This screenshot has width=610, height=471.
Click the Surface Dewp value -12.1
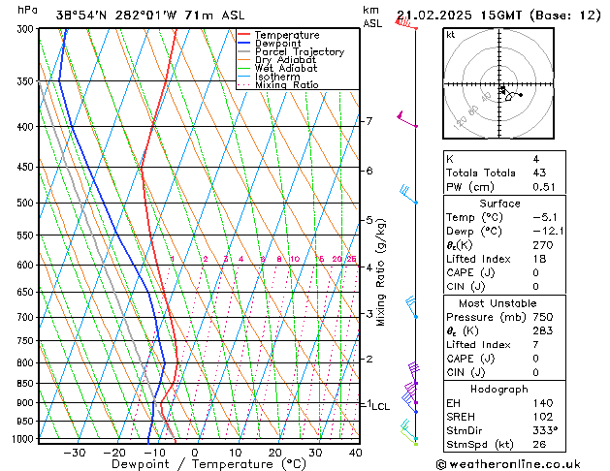(x=548, y=232)
